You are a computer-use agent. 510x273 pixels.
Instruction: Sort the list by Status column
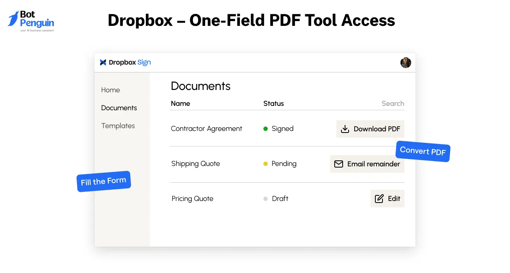click(273, 103)
